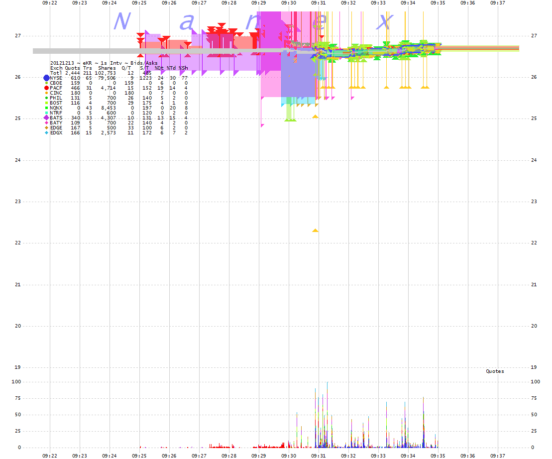
Task: Click the 'Totl' row label
Action: tap(56, 73)
